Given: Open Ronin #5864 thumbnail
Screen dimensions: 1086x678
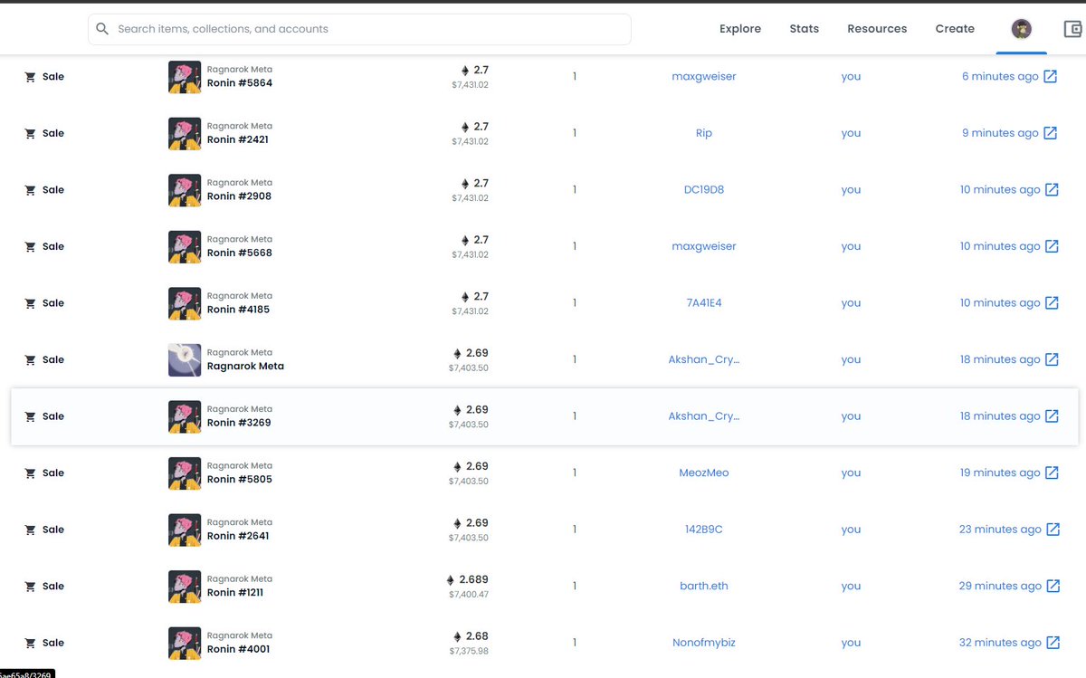Looking at the screenshot, I should pos(185,77).
